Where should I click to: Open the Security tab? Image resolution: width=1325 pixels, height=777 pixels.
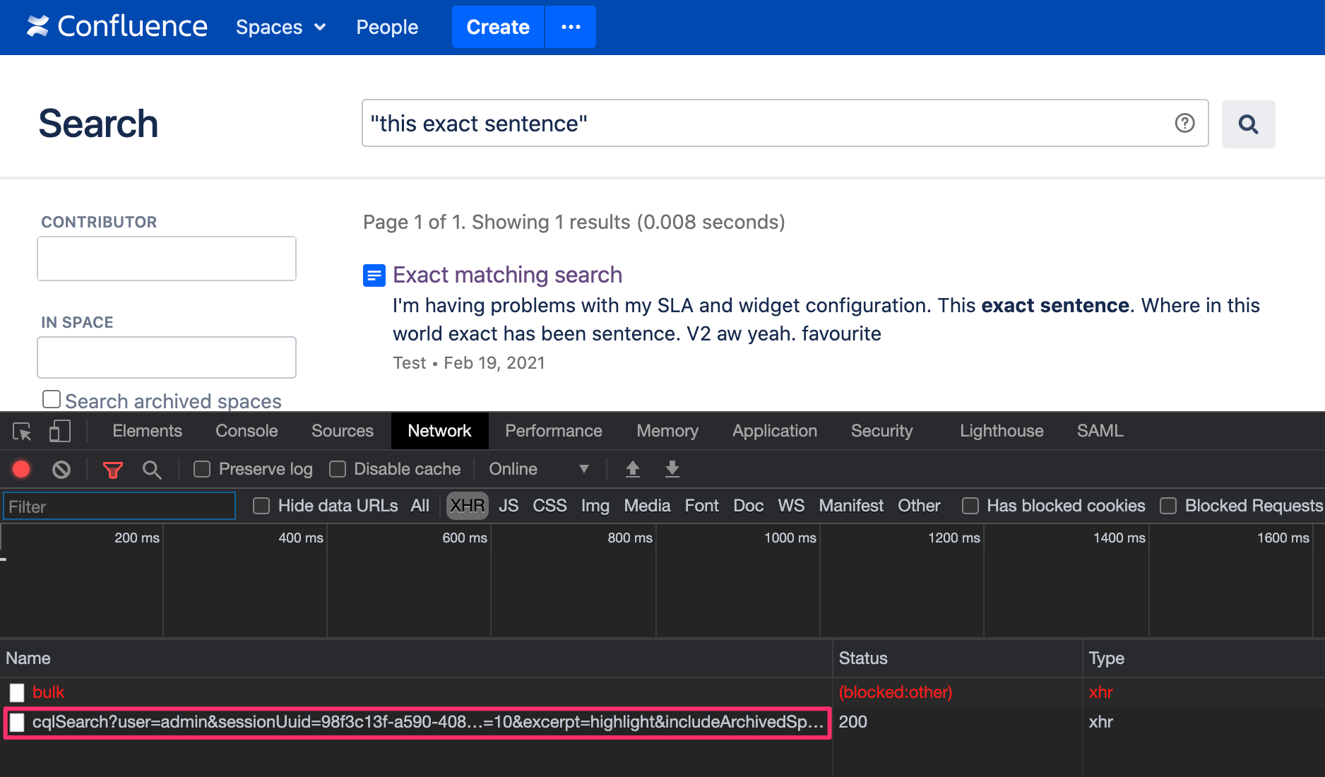tap(882, 431)
